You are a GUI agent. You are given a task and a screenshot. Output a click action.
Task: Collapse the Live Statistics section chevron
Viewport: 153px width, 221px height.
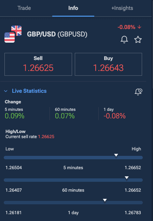click(6, 91)
